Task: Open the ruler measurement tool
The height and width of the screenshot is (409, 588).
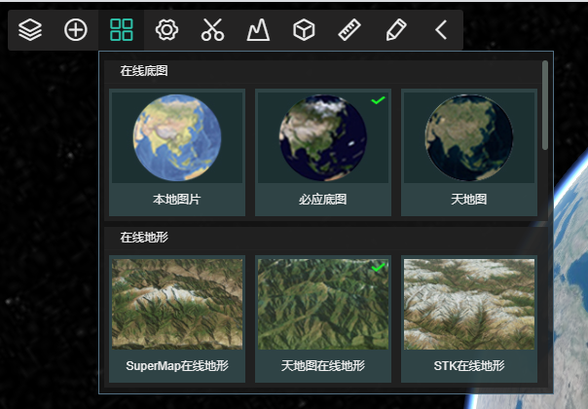Action: point(349,29)
